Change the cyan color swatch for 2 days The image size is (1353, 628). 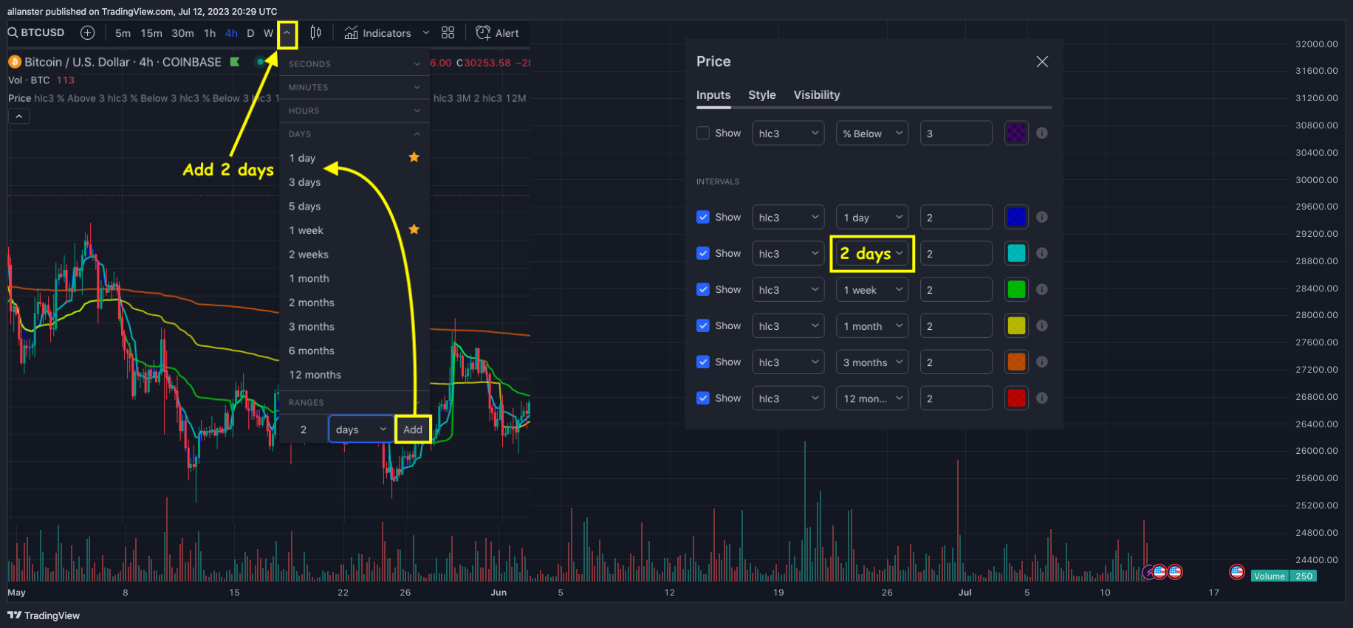1016,253
